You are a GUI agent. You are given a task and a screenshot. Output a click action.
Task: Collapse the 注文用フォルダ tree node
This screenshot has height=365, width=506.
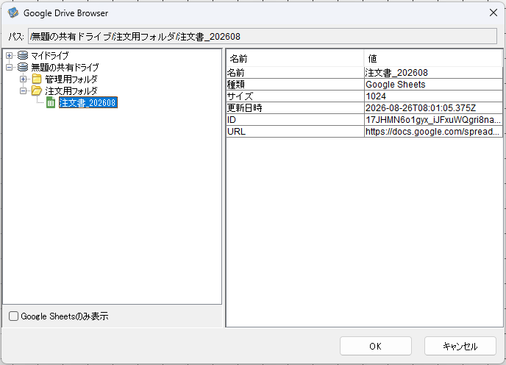(23, 91)
